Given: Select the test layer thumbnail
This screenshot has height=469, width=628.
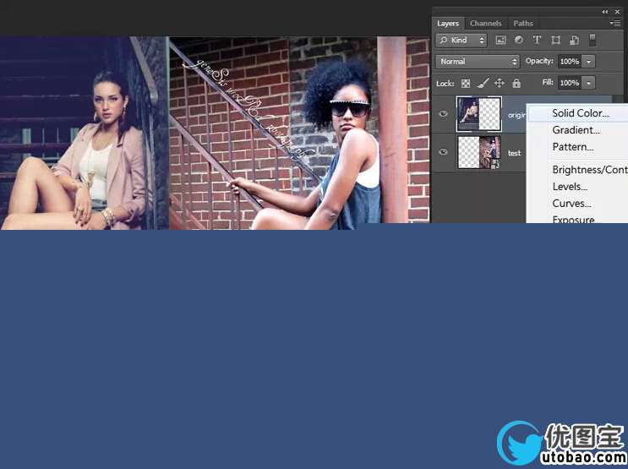Looking at the screenshot, I should [478, 152].
